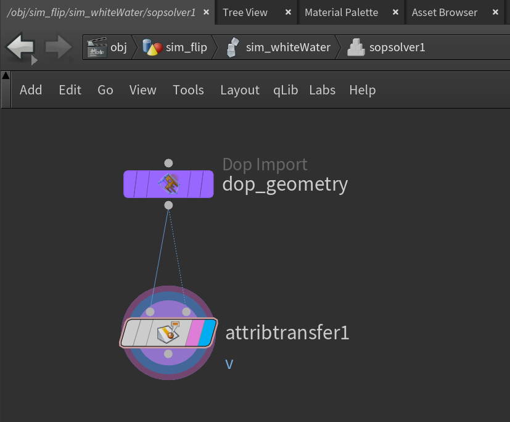Close the Tree View tab
Image resolution: width=510 pixels, height=422 pixels.
[288, 12]
